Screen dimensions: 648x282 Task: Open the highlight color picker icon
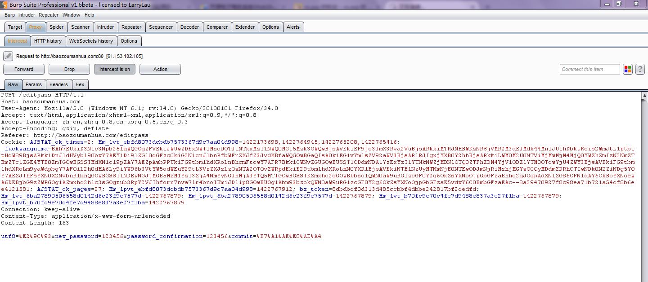(628, 69)
